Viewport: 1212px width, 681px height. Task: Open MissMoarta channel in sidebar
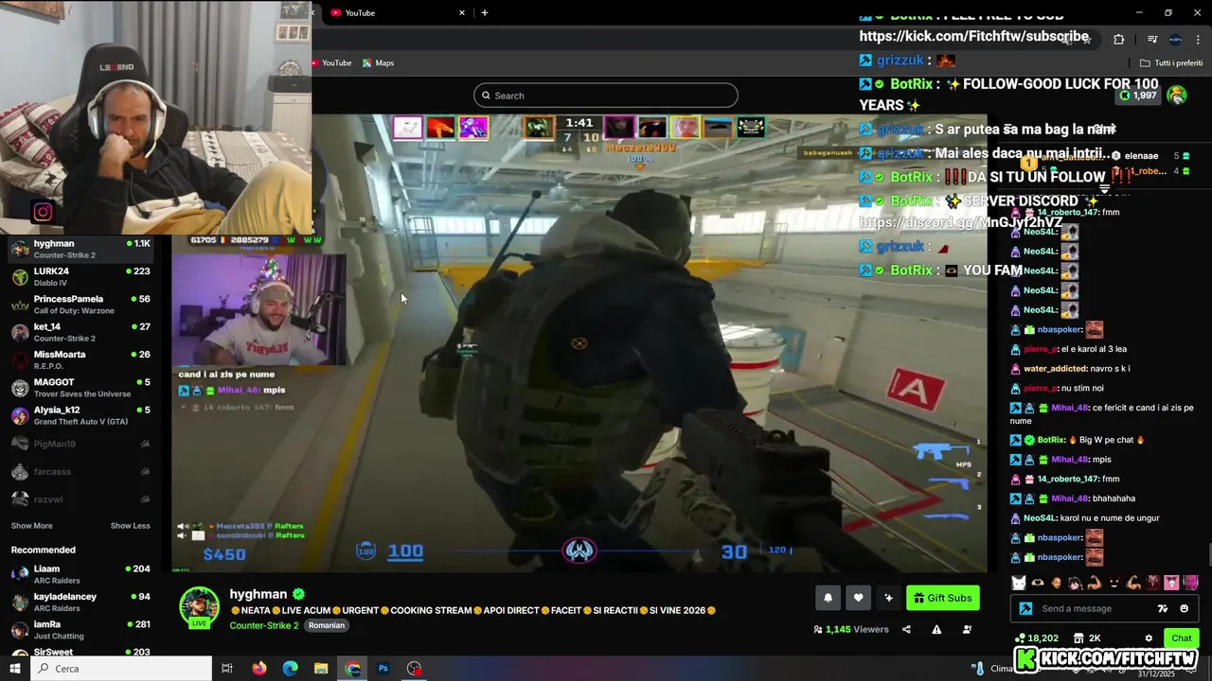click(80, 359)
